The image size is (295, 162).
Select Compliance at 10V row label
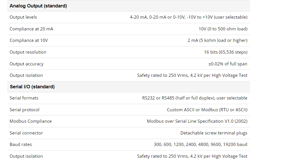[29, 40]
